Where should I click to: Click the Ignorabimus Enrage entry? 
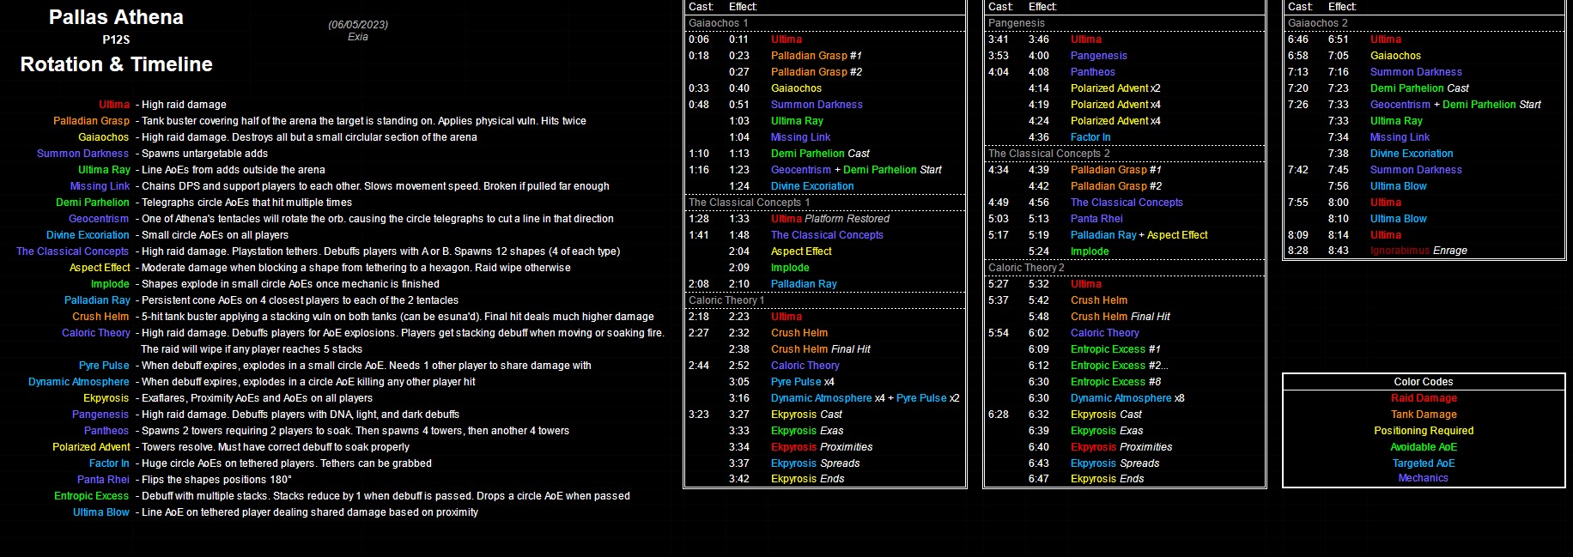pos(1418,251)
